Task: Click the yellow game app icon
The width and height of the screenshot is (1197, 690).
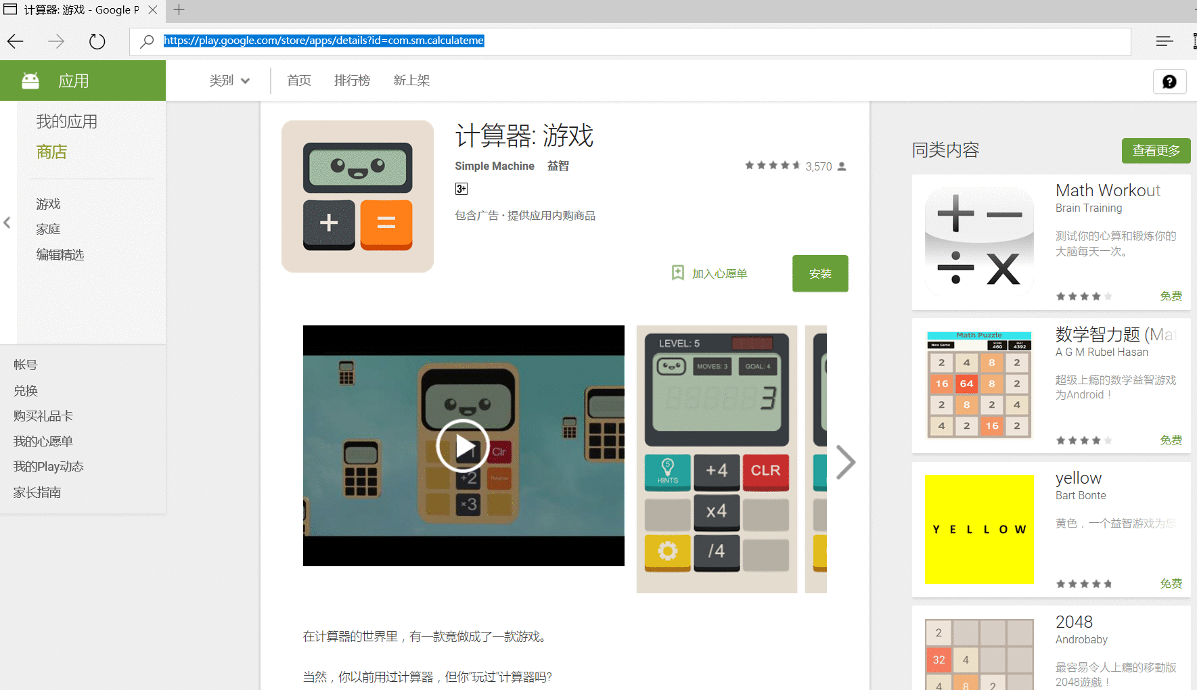Action: click(979, 529)
